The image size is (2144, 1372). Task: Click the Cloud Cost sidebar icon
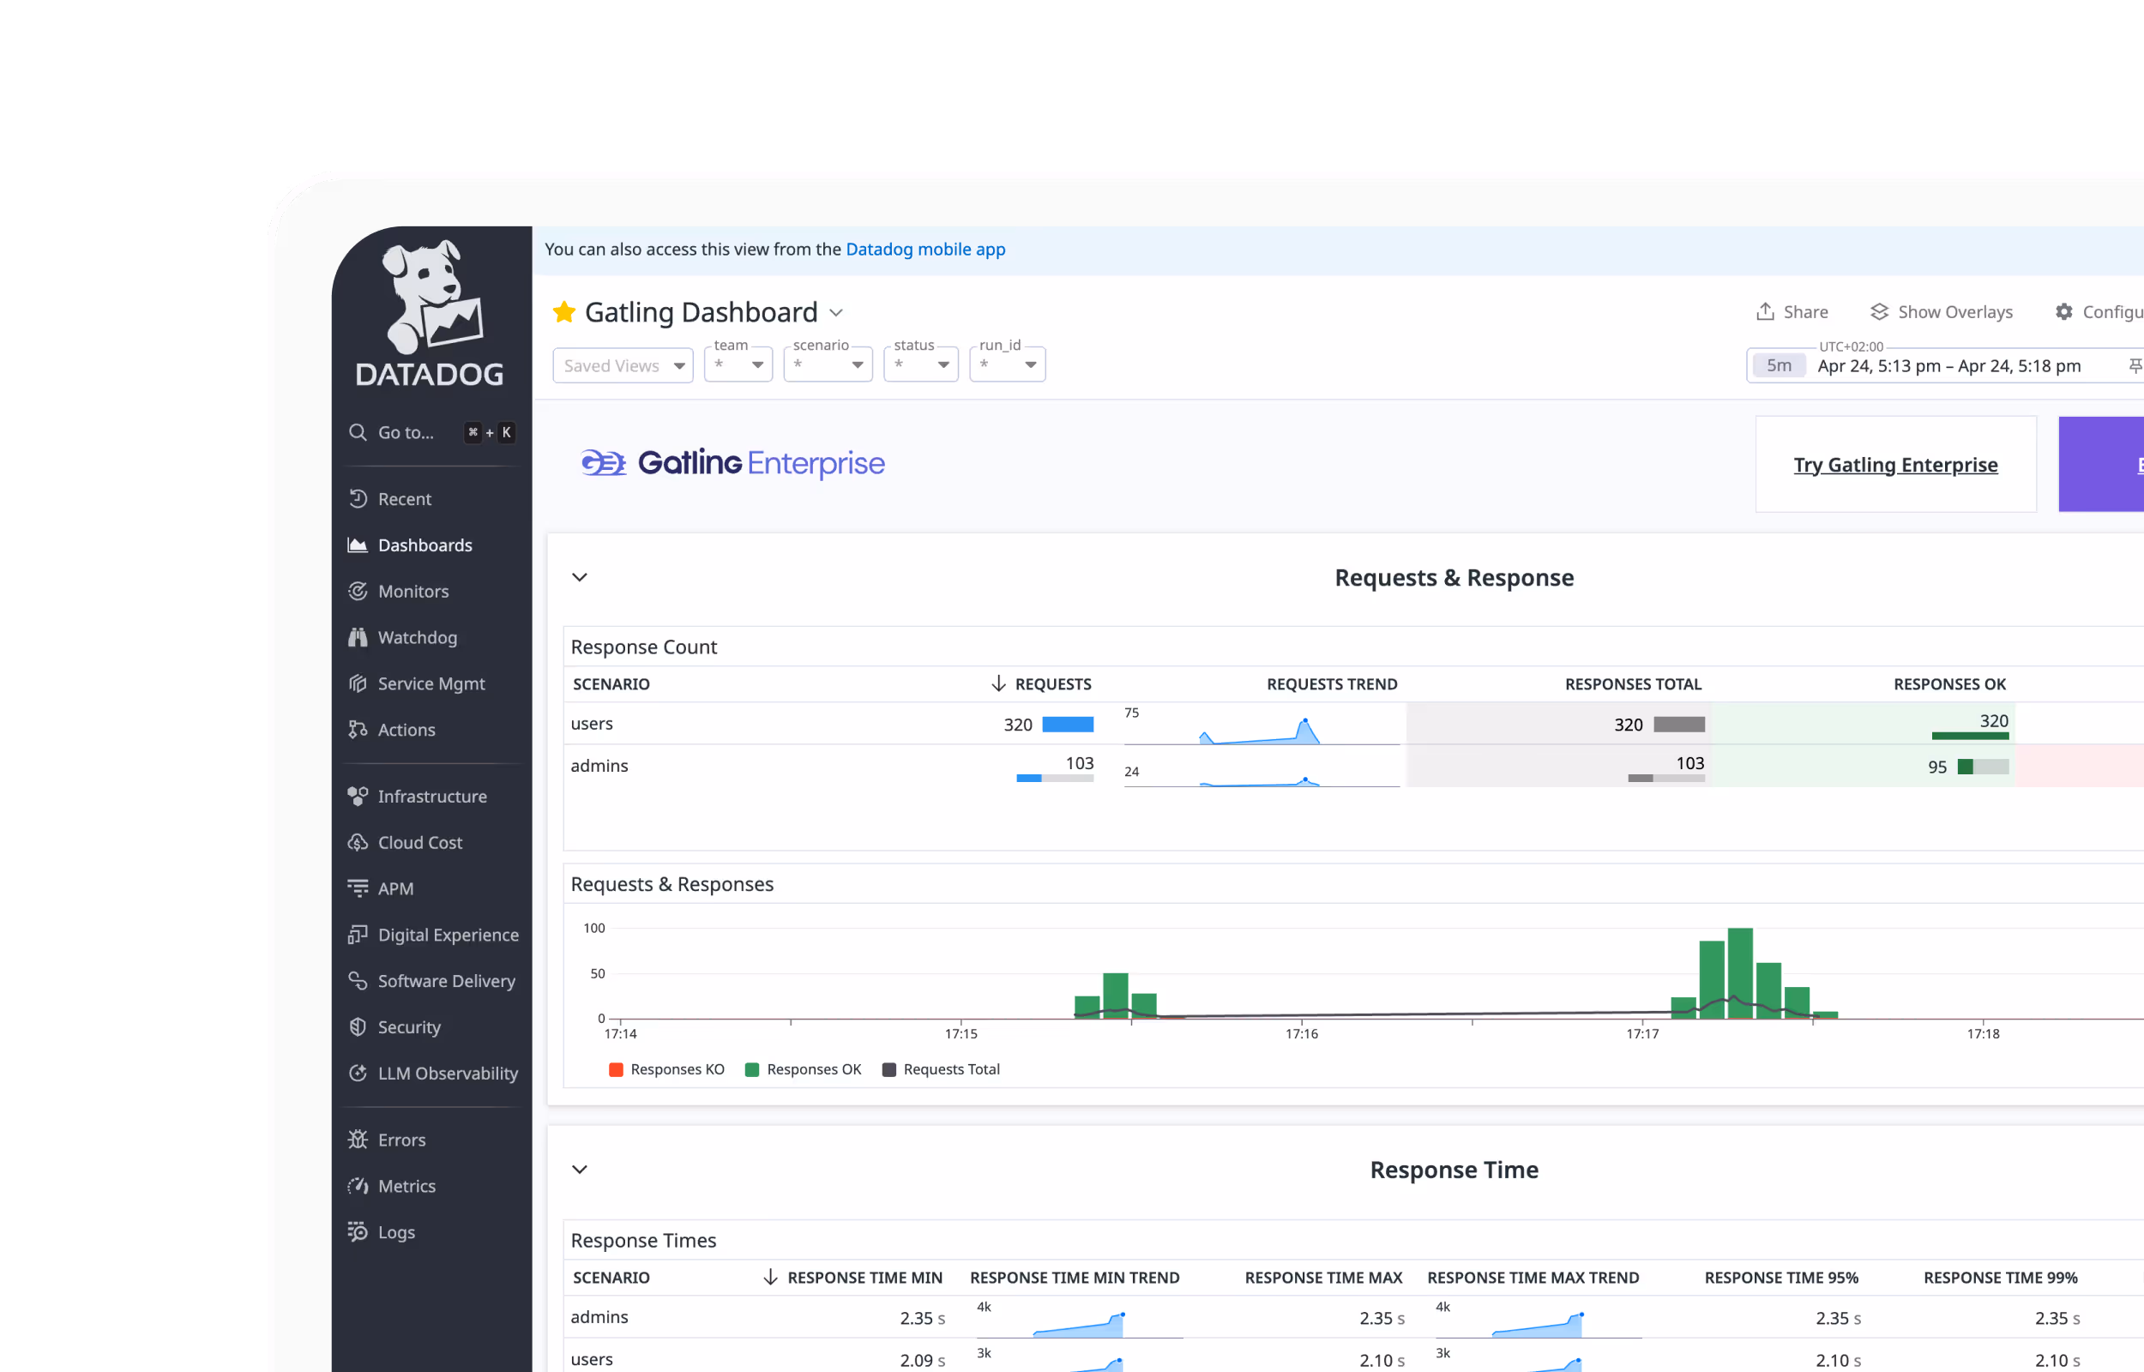coord(358,843)
